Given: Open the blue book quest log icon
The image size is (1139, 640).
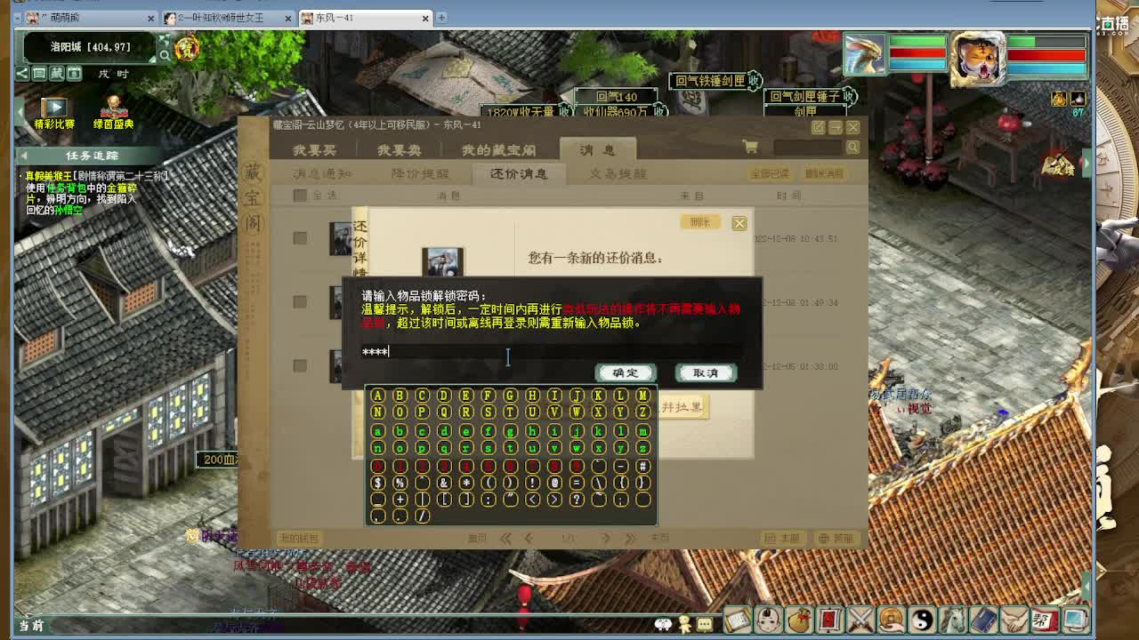Looking at the screenshot, I should [982, 619].
